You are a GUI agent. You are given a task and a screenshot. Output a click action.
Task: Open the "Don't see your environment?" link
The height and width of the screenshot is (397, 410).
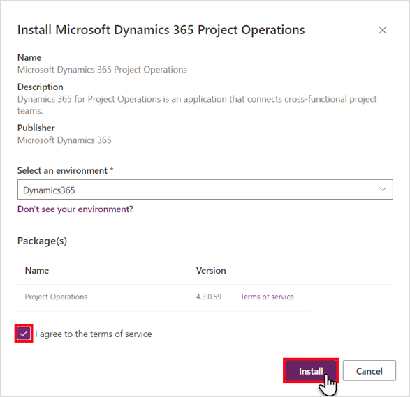(x=75, y=209)
